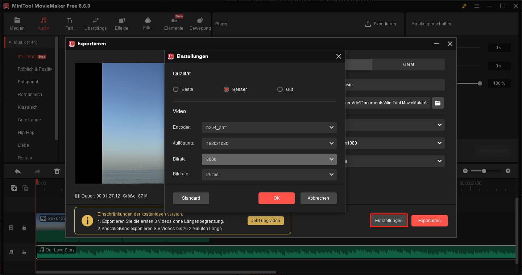Open the Encoder dropdown

click(331, 127)
